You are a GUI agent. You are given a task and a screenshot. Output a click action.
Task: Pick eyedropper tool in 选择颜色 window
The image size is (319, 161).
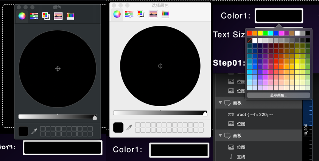pos(129,127)
